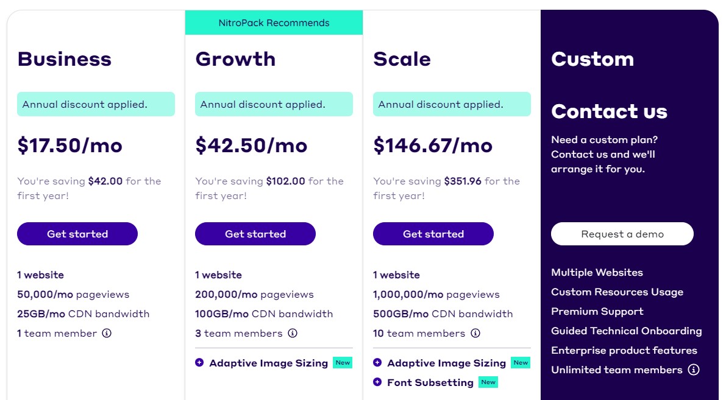
Task: Get started with the Business plan
Action: [x=77, y=234]
